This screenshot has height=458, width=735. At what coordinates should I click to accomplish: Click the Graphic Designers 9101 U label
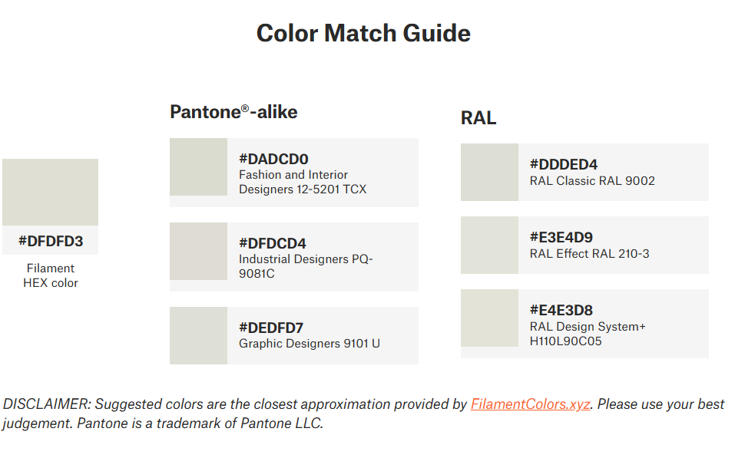click(x=309, y=344)
